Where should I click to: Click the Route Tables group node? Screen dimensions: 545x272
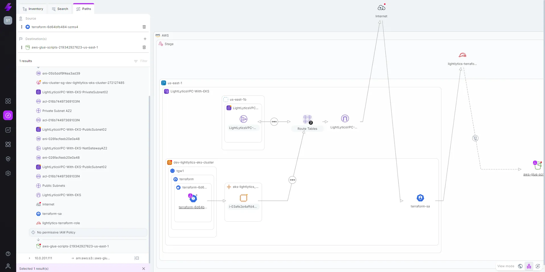tap(307, 119)
